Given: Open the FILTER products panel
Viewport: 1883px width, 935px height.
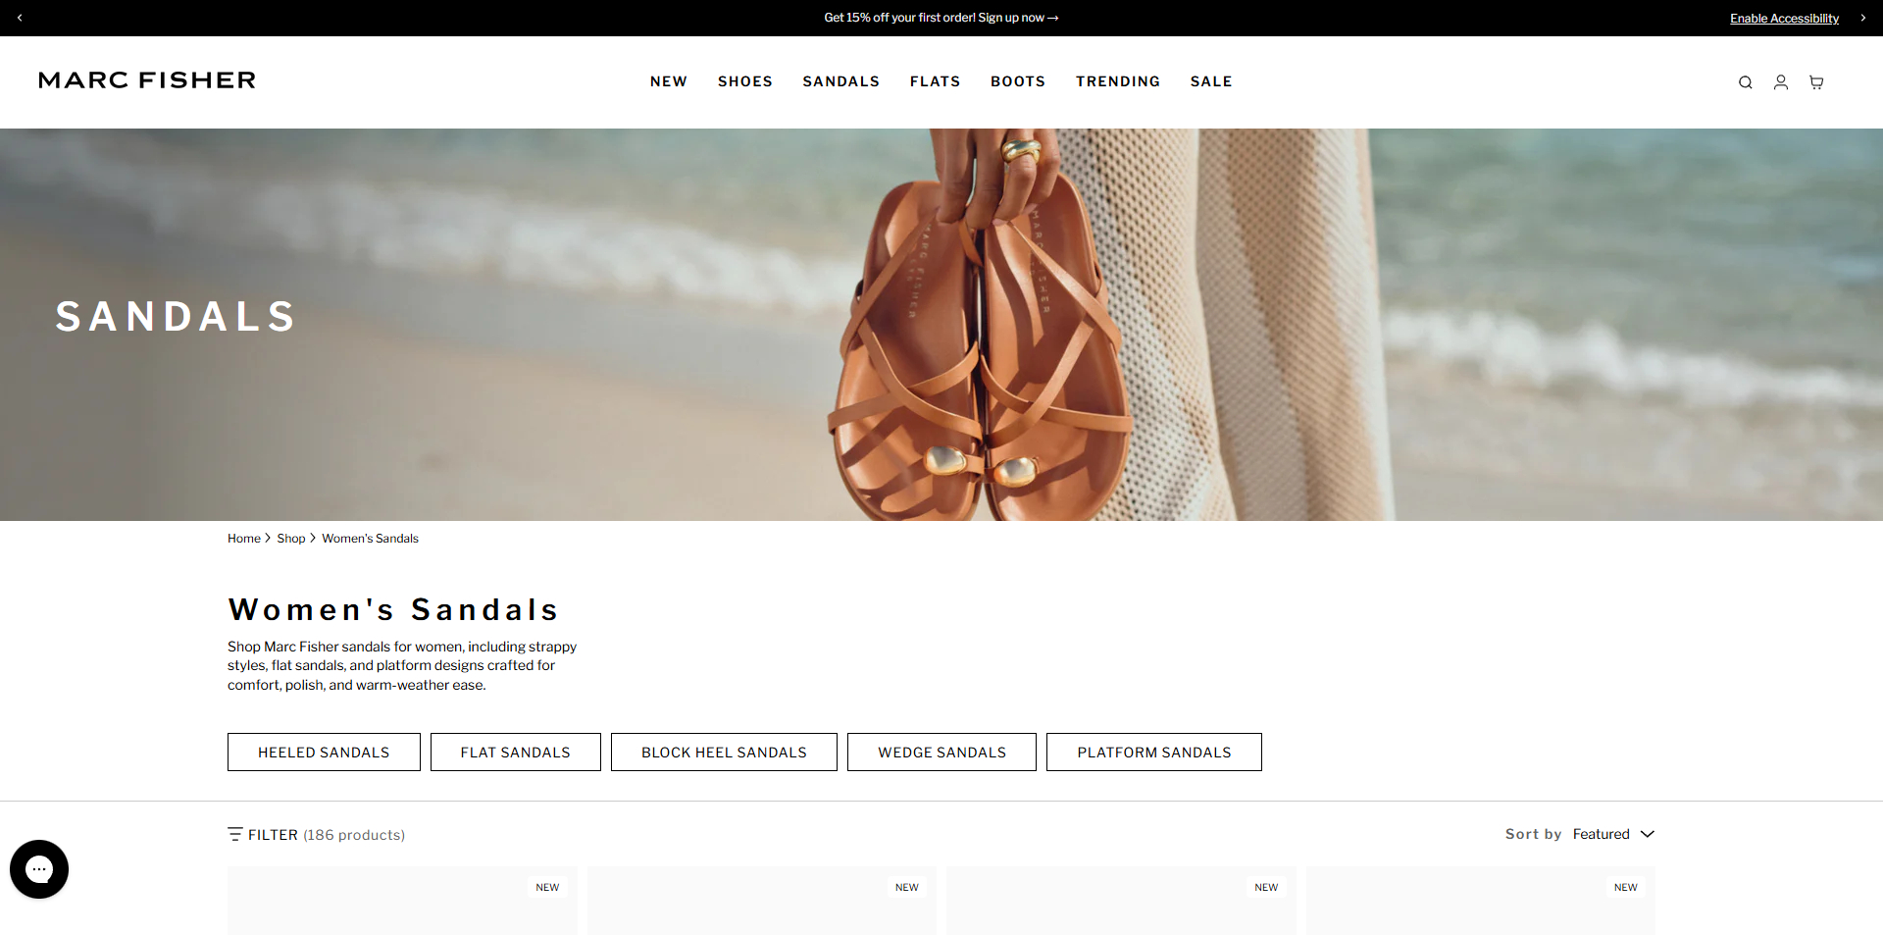Looking at the screenshot, I should point(316,835).
